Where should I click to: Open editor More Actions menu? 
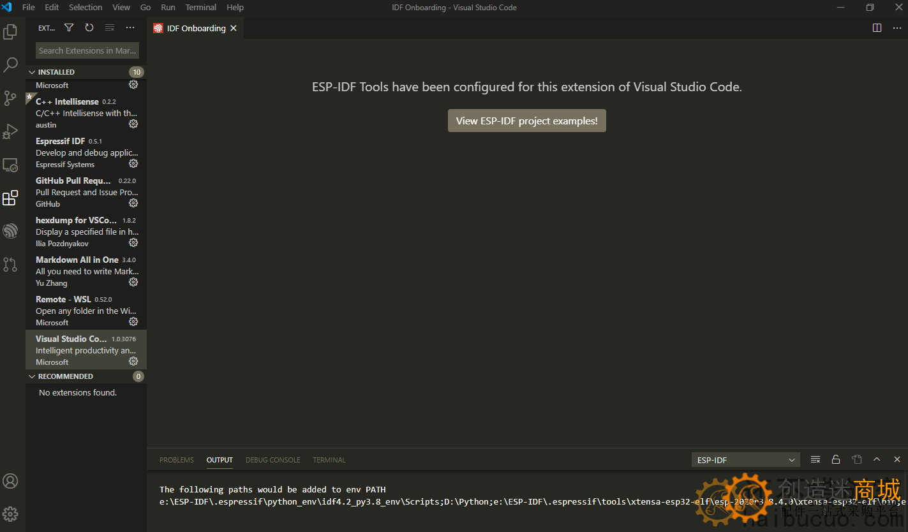pos(897,28)
